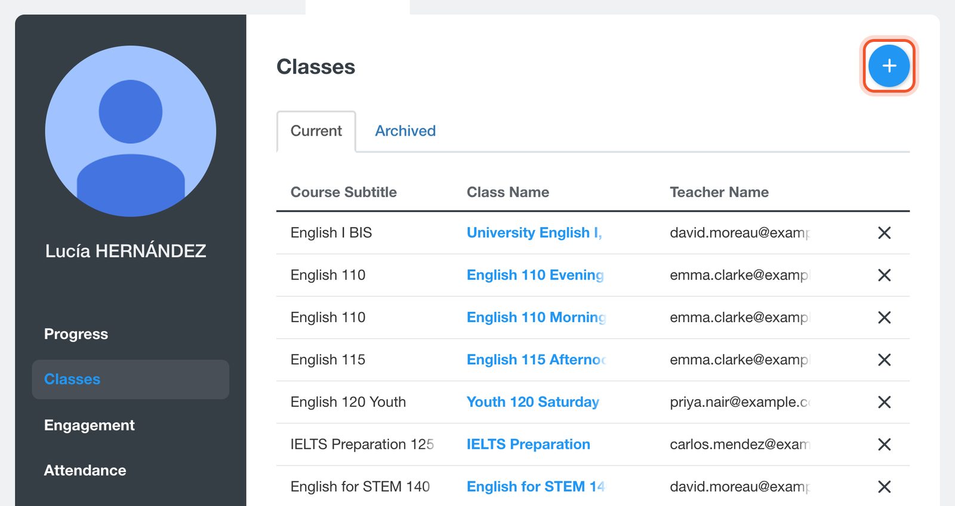955x506 pixels.
Task: Open the IELTS Preparation class link
Action: coord(528,445)
